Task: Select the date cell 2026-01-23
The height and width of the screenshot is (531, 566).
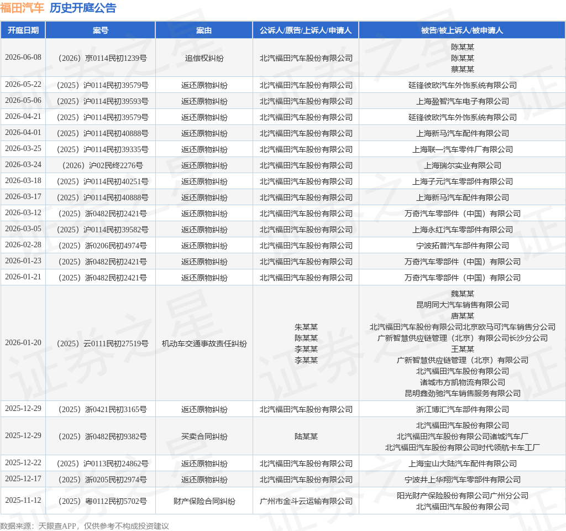Action: coord(23,261)
